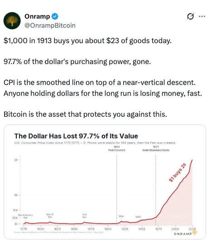Open the Onramp profile avatar

tap(12, 21)
